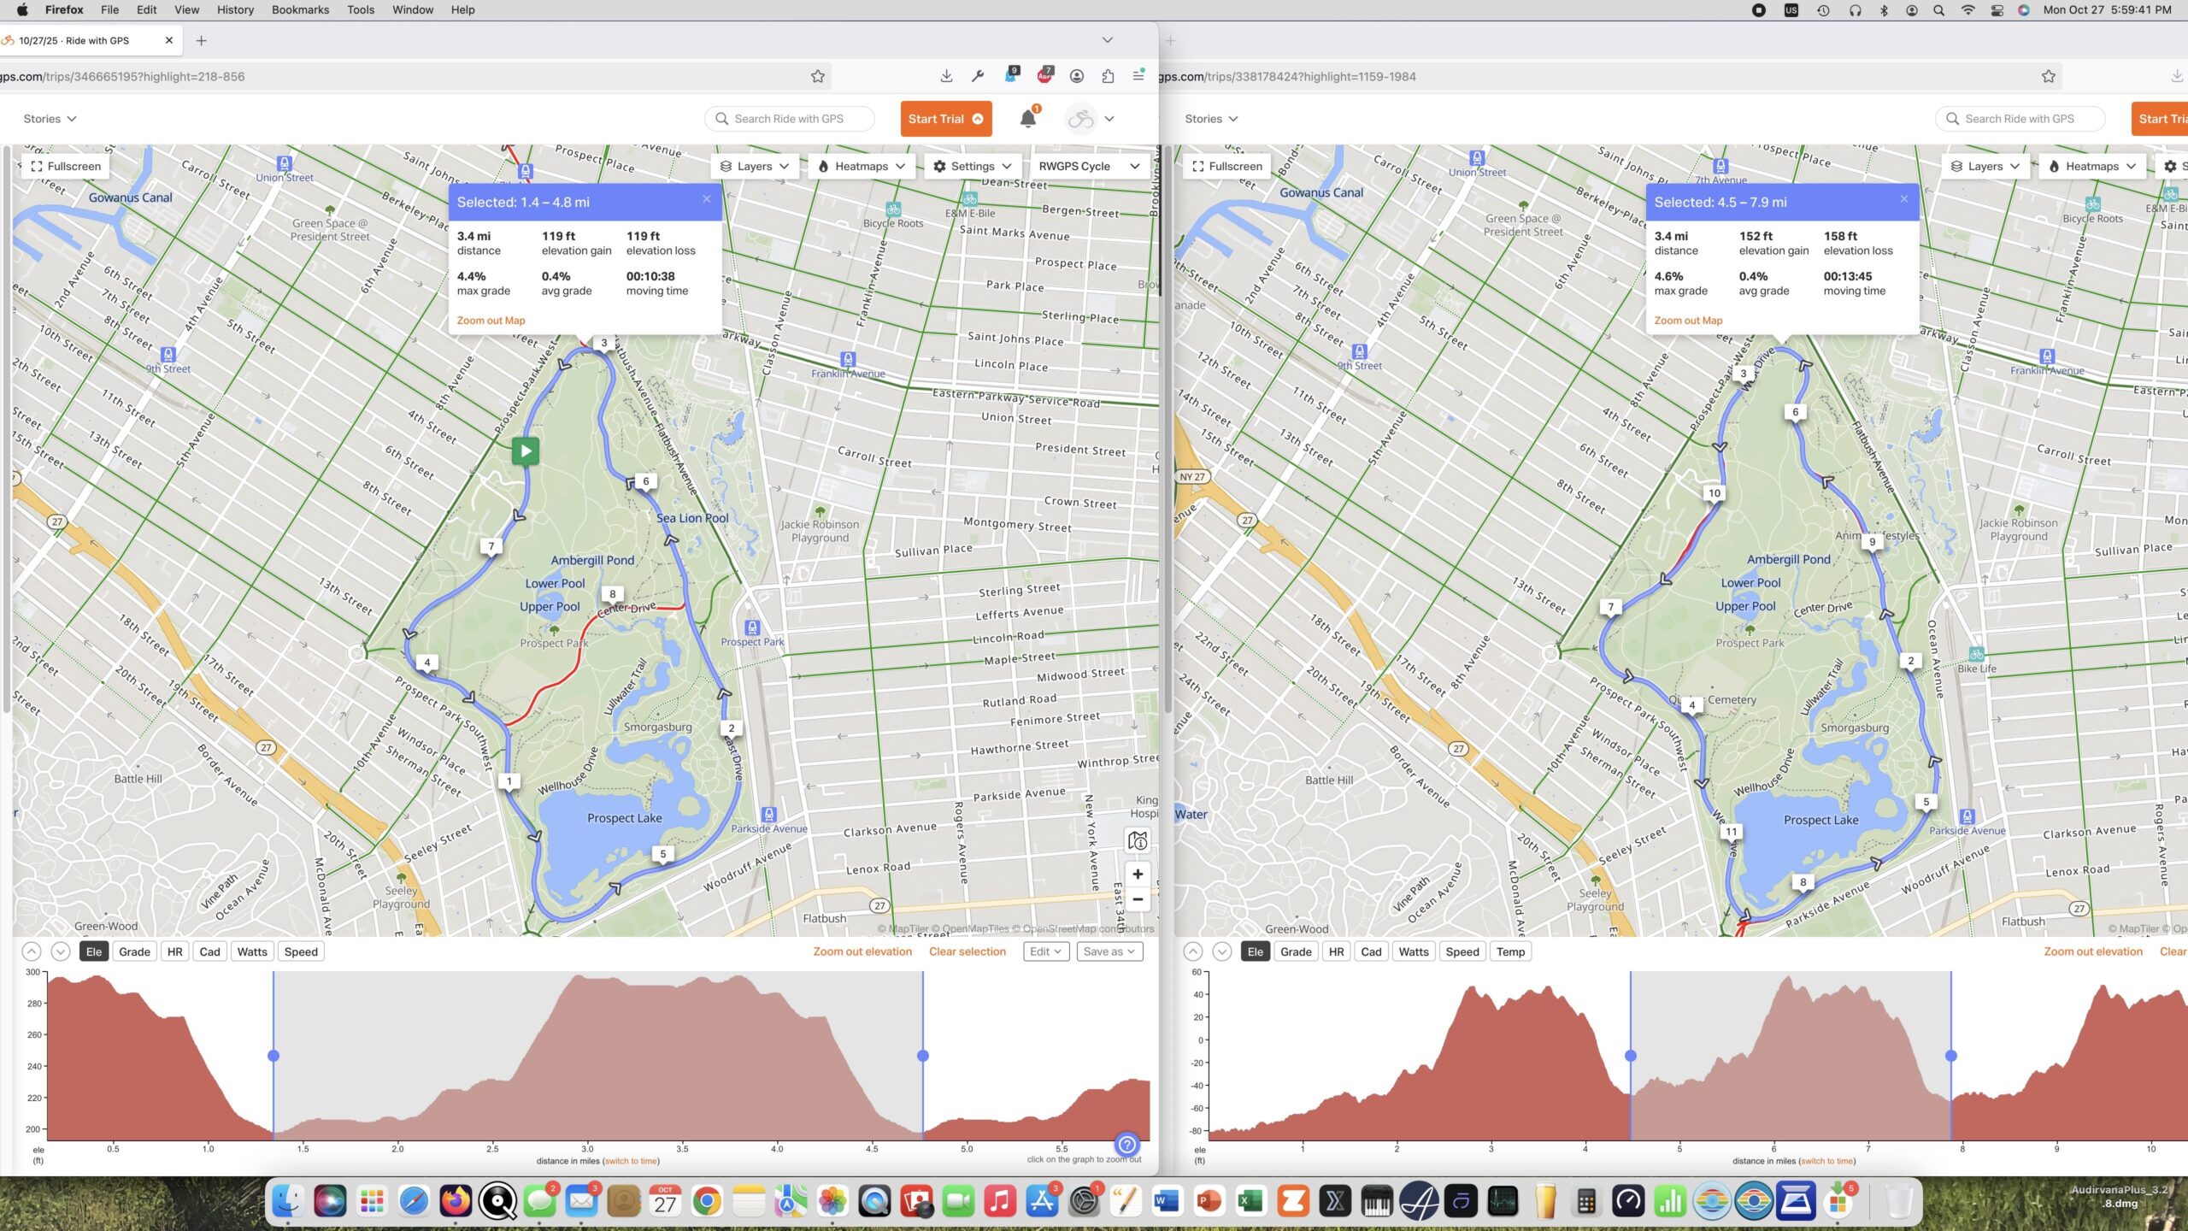Open the blue help question mark icon
This screenshot has height=1231, width=2188.
tap(1127, 1144)
